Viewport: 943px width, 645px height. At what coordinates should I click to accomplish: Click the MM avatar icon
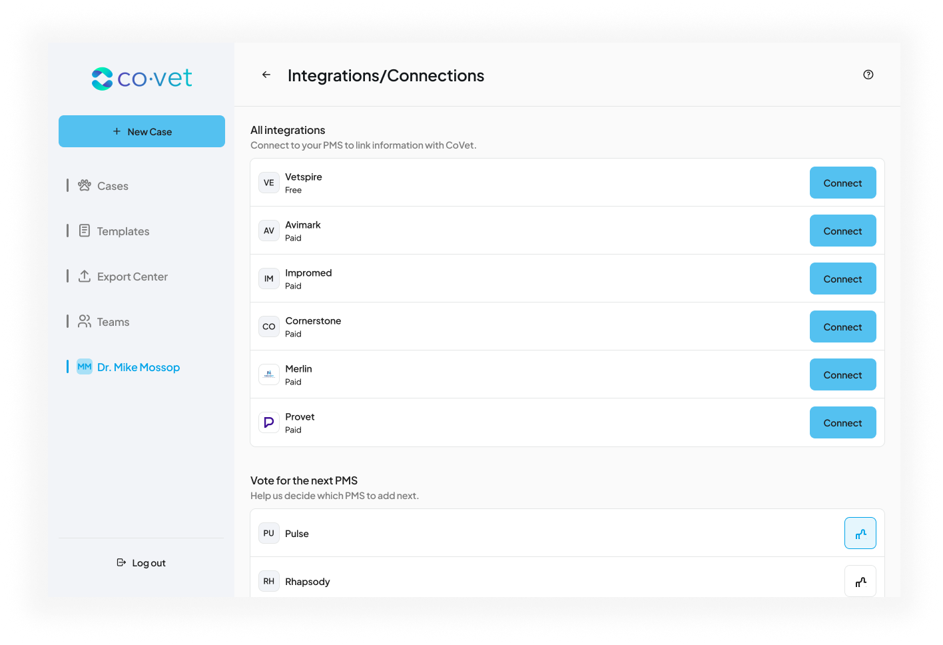85,366
